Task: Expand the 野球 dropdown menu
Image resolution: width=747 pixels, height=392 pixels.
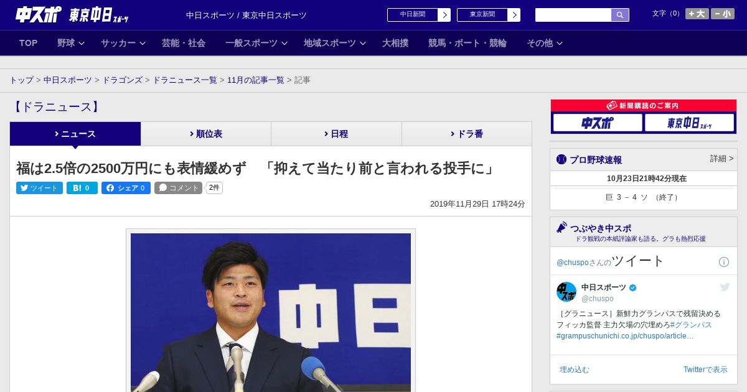Action: pos(70,43)
